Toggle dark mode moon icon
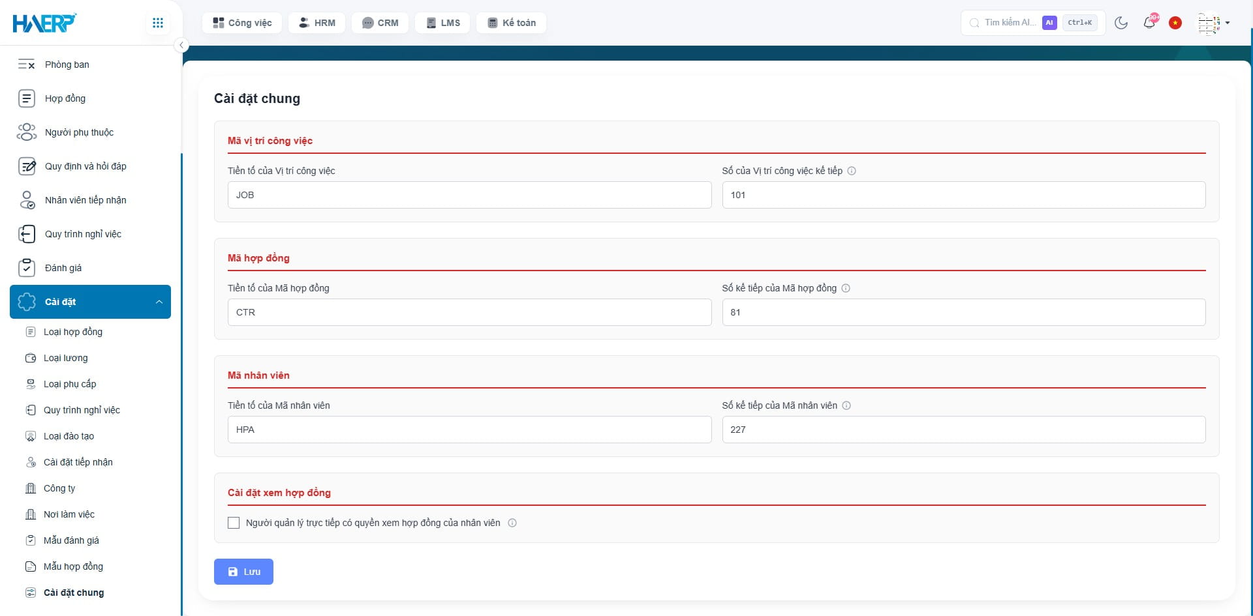This screenshot has height=616, width=1253. 1121,23
